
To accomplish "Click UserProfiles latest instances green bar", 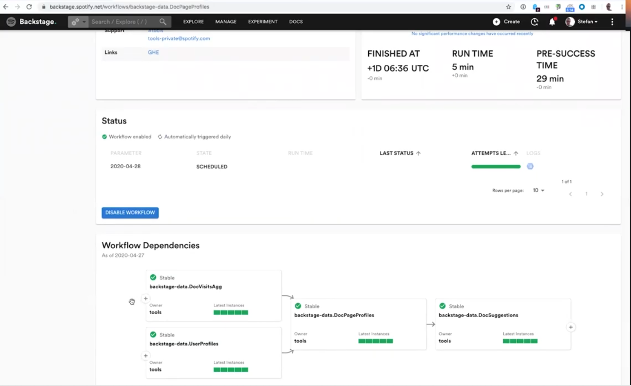I will (x=231, y=370).
